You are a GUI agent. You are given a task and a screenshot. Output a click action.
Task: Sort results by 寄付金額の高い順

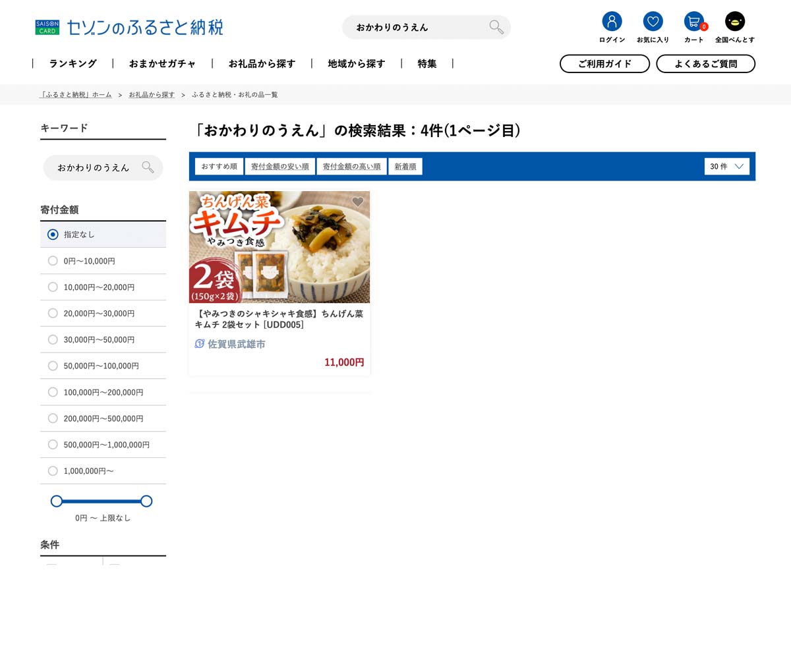[351, 166]
